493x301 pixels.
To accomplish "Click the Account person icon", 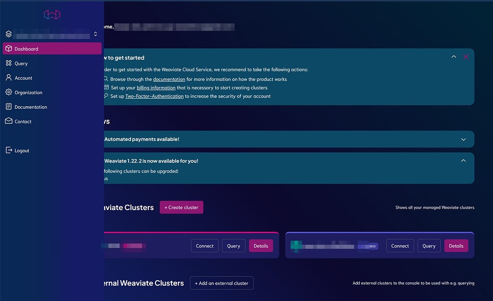I will [8, 77].
